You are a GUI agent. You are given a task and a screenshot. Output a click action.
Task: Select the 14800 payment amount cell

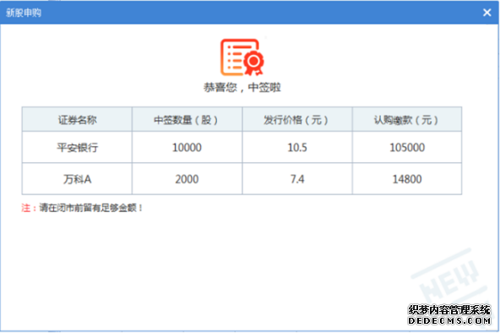pos(407,179)
